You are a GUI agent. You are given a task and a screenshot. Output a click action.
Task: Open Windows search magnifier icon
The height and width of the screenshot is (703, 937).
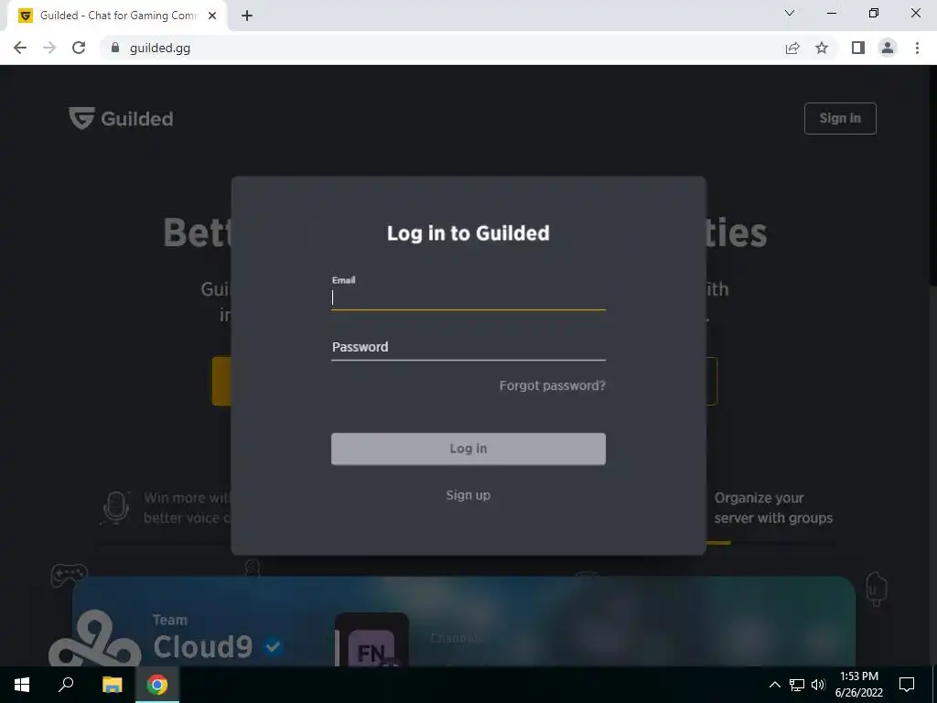(66, 684)
